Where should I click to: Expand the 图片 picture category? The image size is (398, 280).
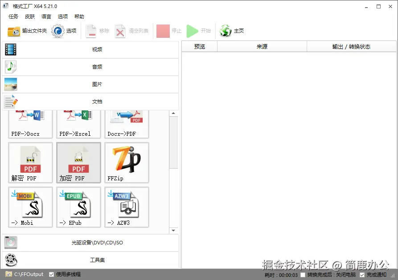point(90,84)
